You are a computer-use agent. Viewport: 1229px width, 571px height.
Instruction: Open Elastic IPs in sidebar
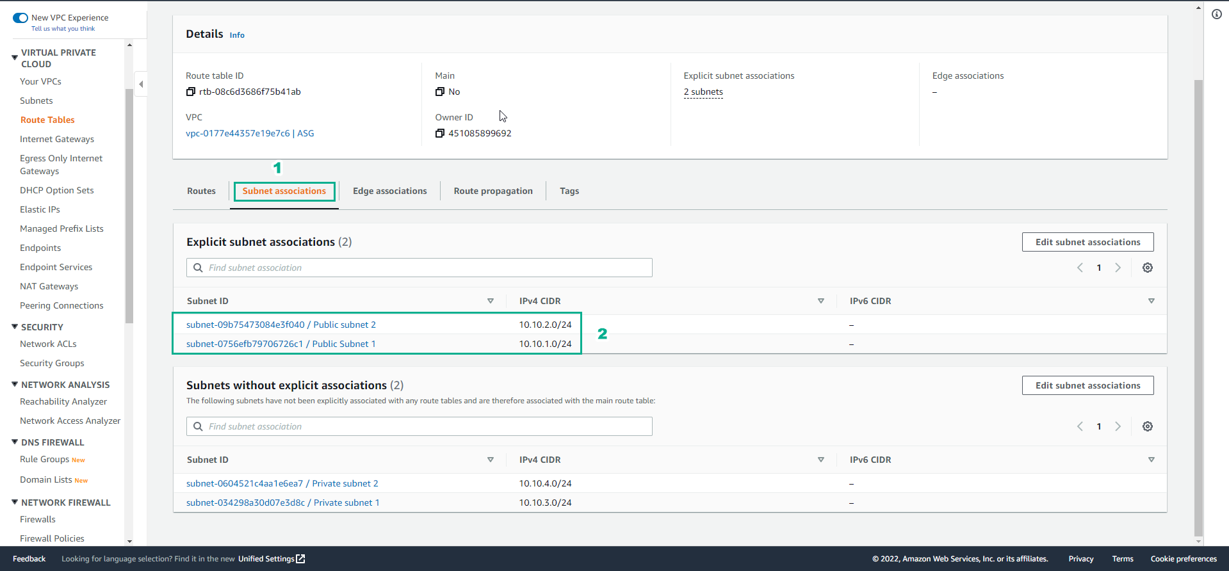tap(40, 209)
